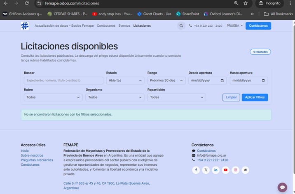Open Contáctanos link under Accesos útiles

click(30, 165)
